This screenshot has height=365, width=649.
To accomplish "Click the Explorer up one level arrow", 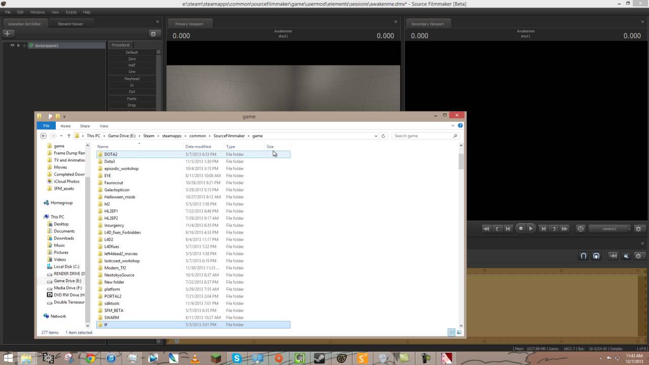I will 69,136.
